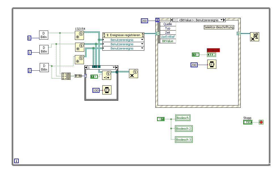Select the Wait ms node inside event structure
The image size is (277, 177).
coord(212,64)
